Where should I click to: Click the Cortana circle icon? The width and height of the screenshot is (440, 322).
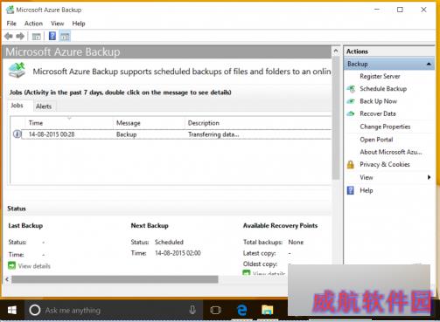35,310
